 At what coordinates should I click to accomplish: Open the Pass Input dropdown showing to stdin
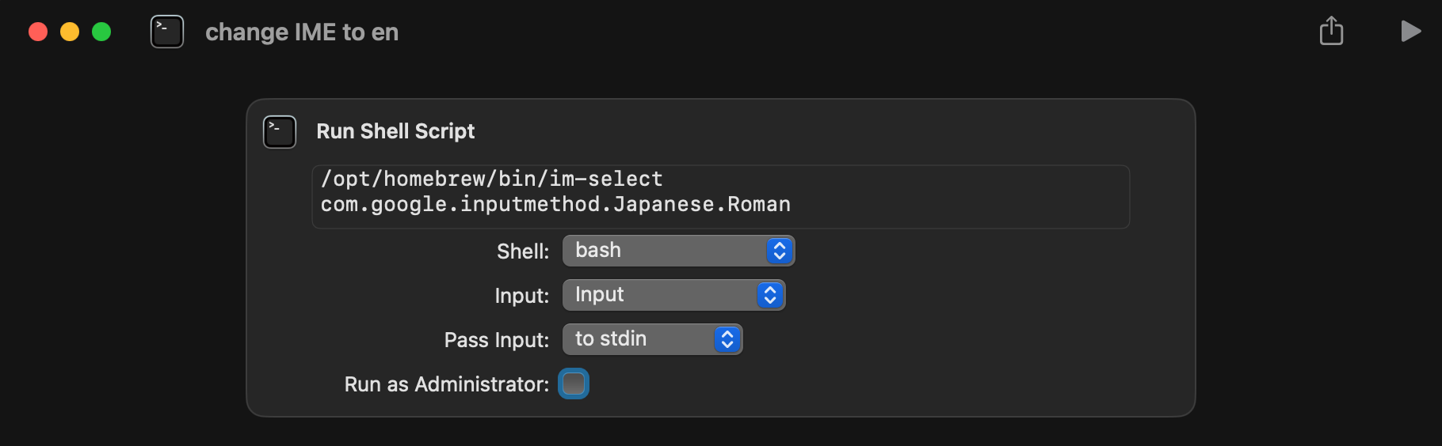coord(652,339)
